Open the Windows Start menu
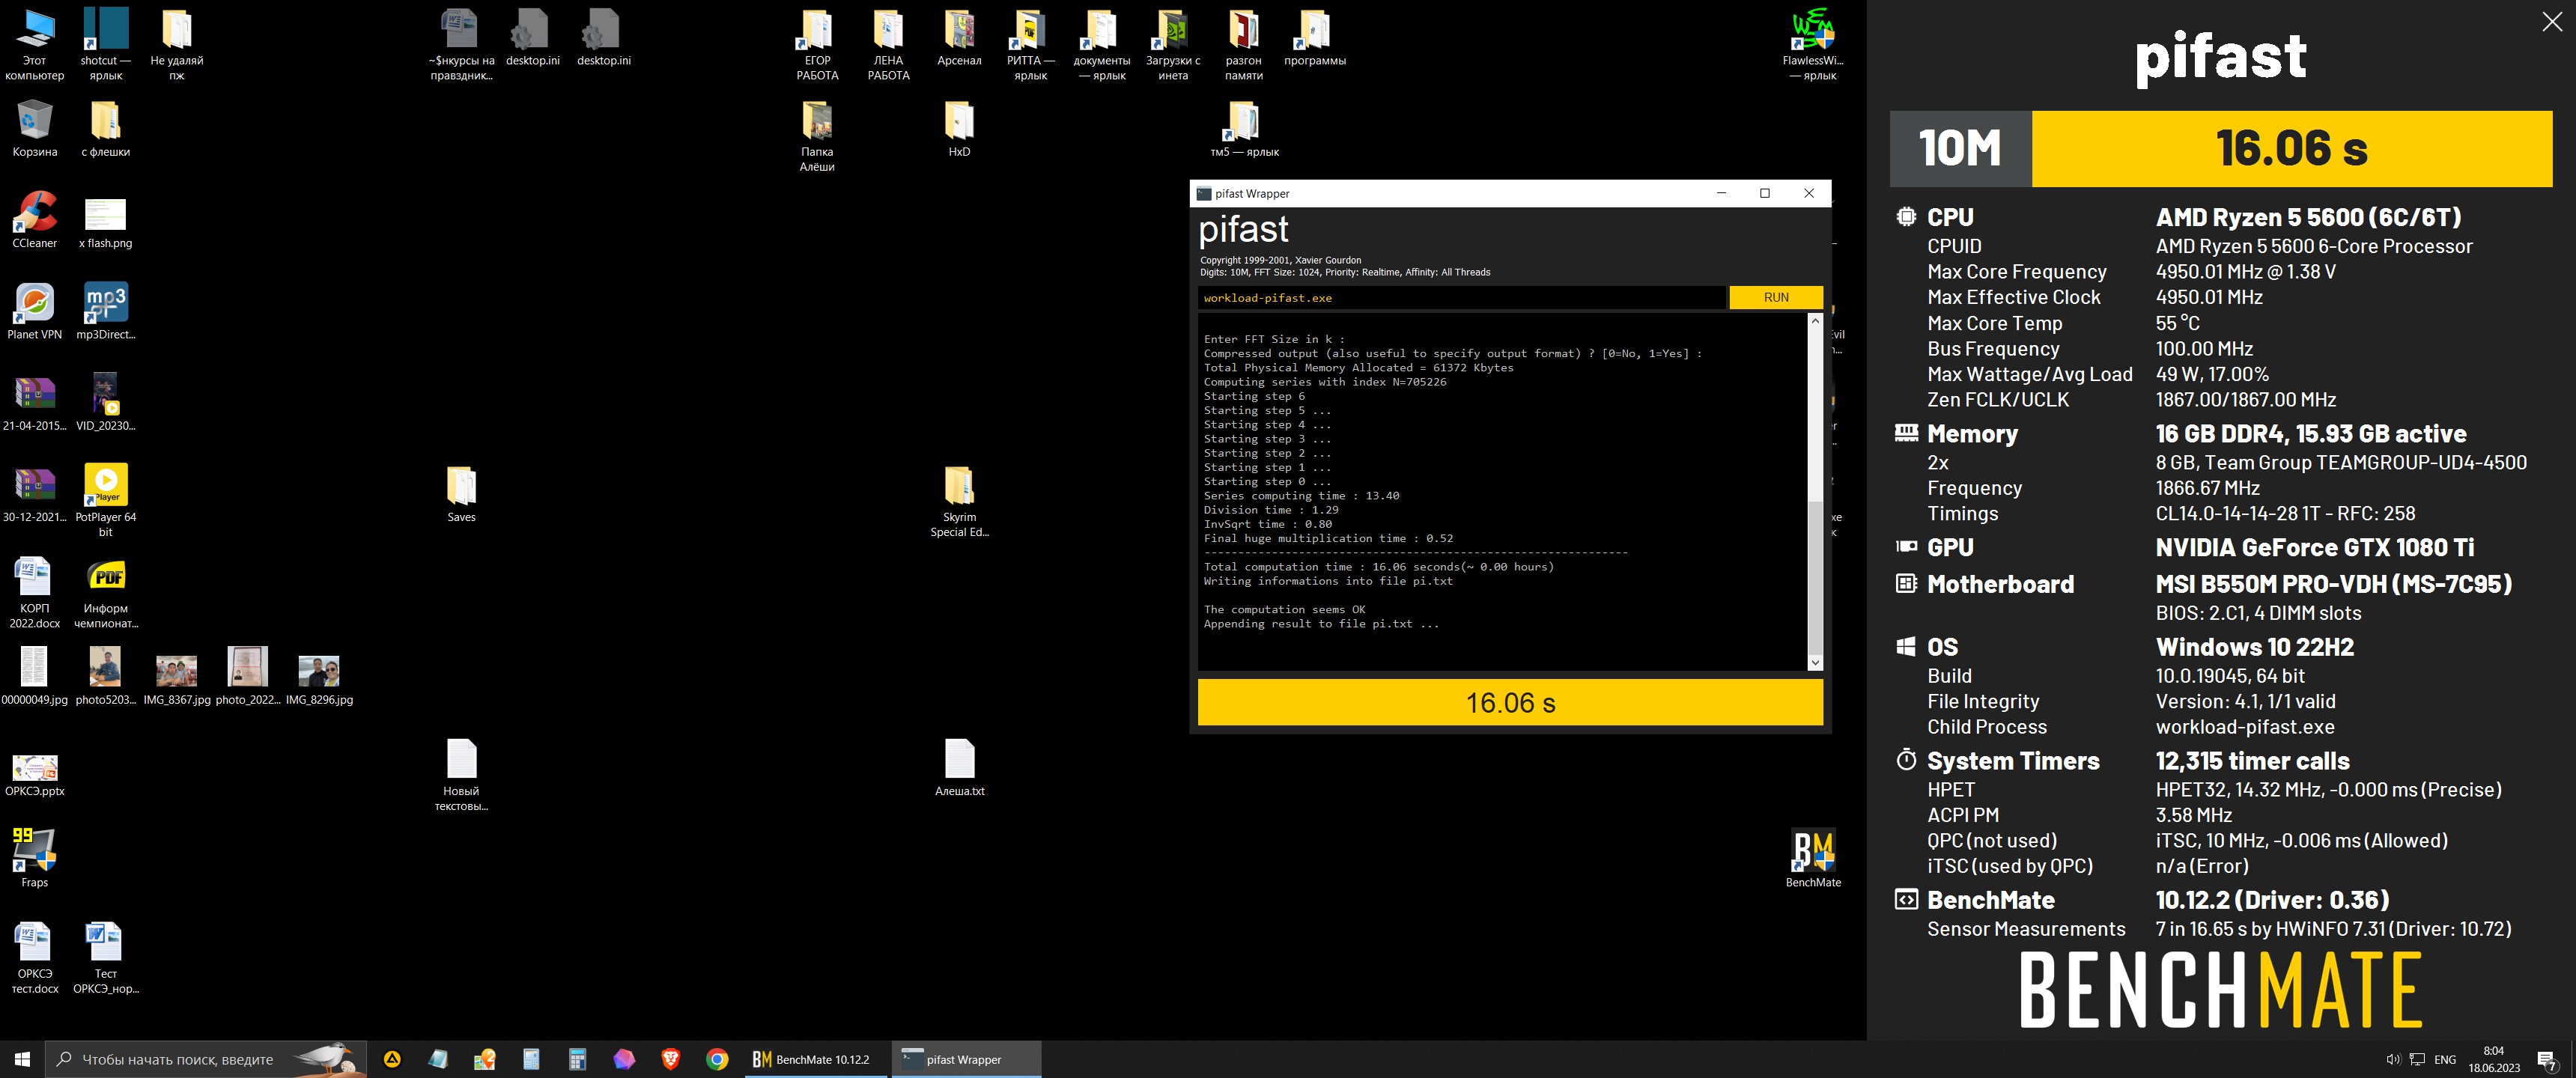This screenshot has width=2576, height=1078. pyautogui.click(x=22, y=1059)
